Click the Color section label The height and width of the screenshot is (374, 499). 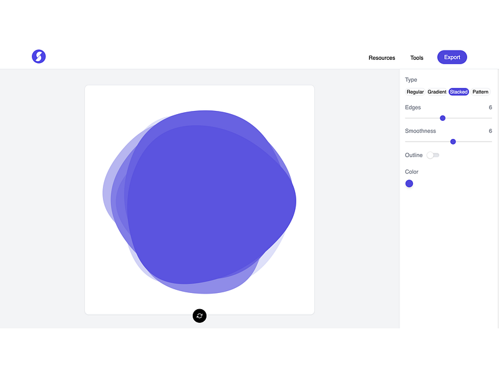412,172
